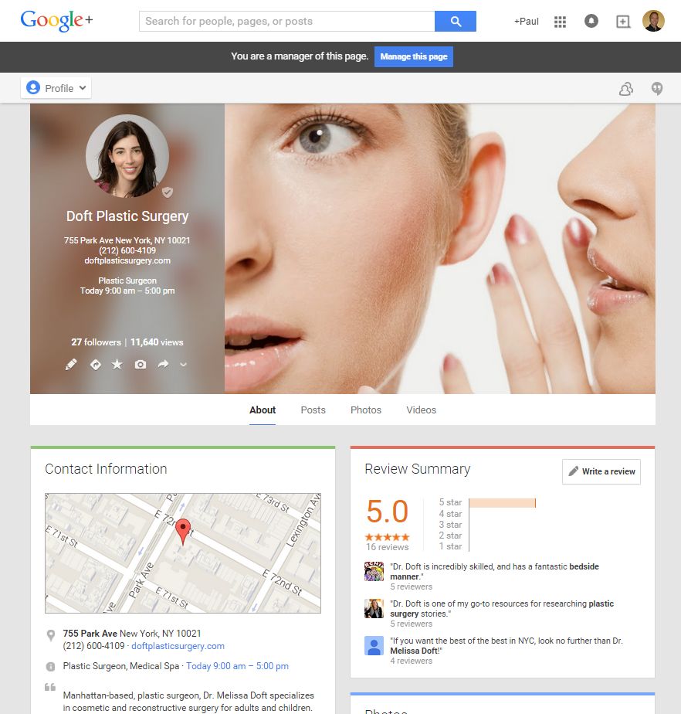Click the blue search magnifier button
Screen dimensions: 681x714
[x=456, y=22]
